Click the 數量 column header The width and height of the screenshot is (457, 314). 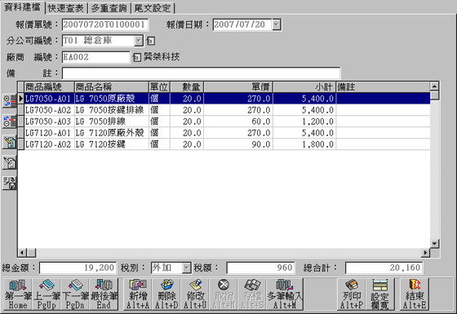coord(187,86)
